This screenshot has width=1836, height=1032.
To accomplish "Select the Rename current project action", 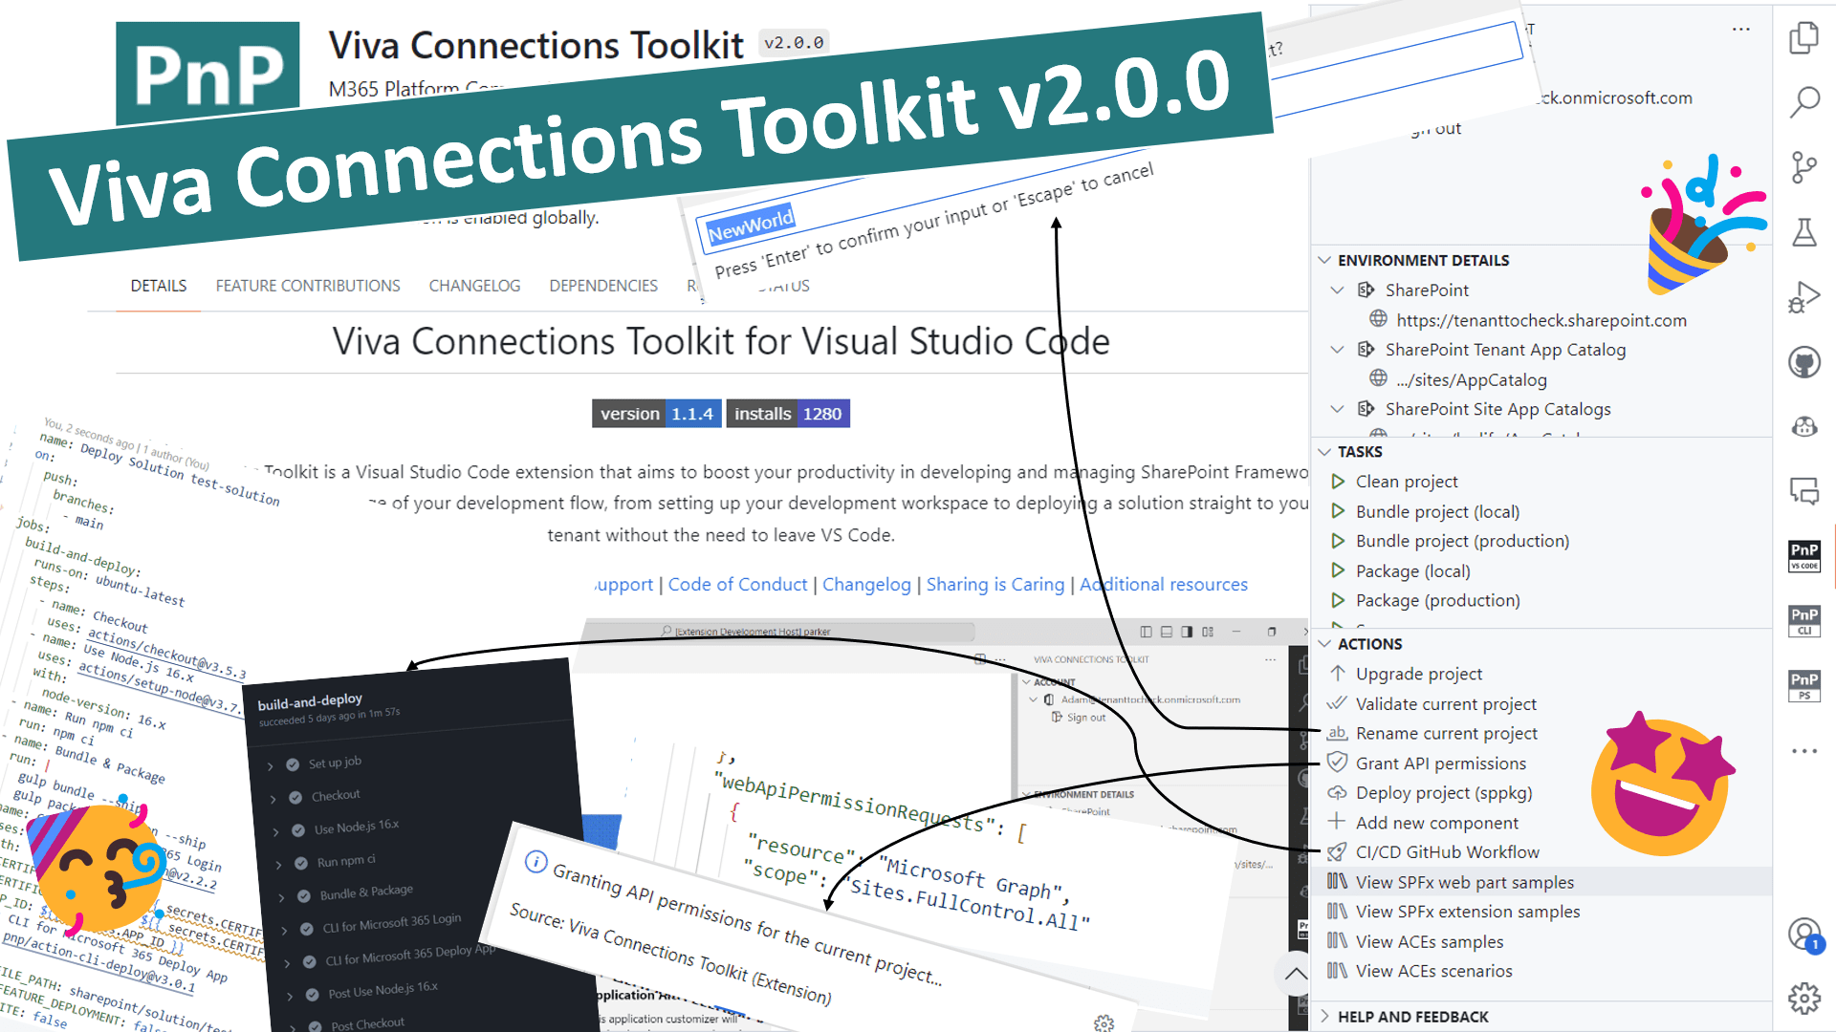I will 1446,733.
